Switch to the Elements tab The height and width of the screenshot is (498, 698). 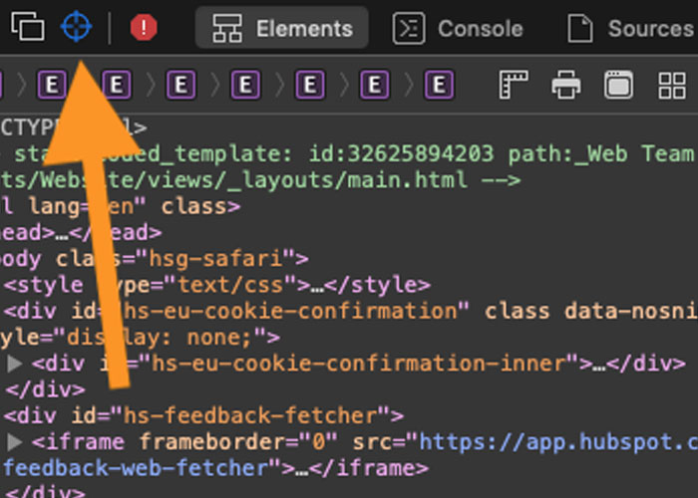pos(281,29)
